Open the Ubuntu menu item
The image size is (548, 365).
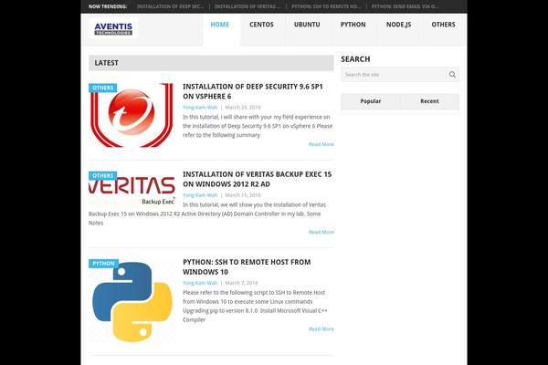(307, 25)
